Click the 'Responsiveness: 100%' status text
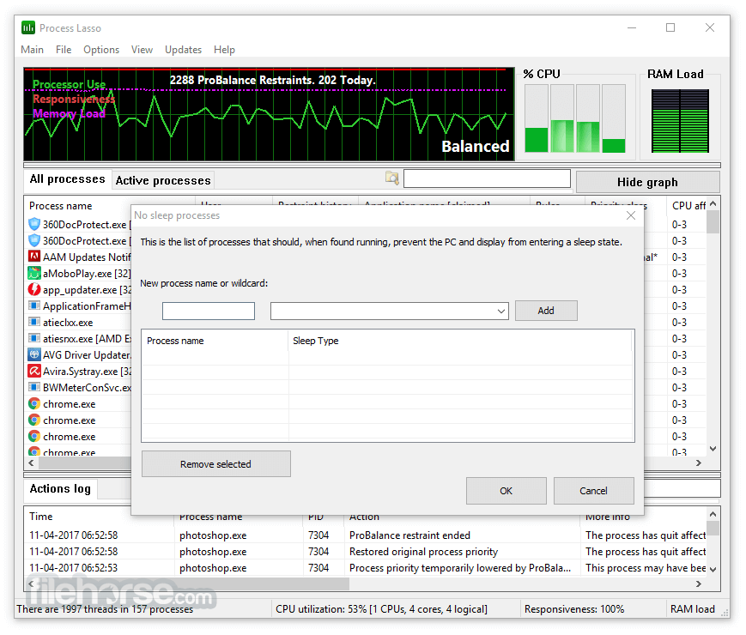 pos(574,609)
